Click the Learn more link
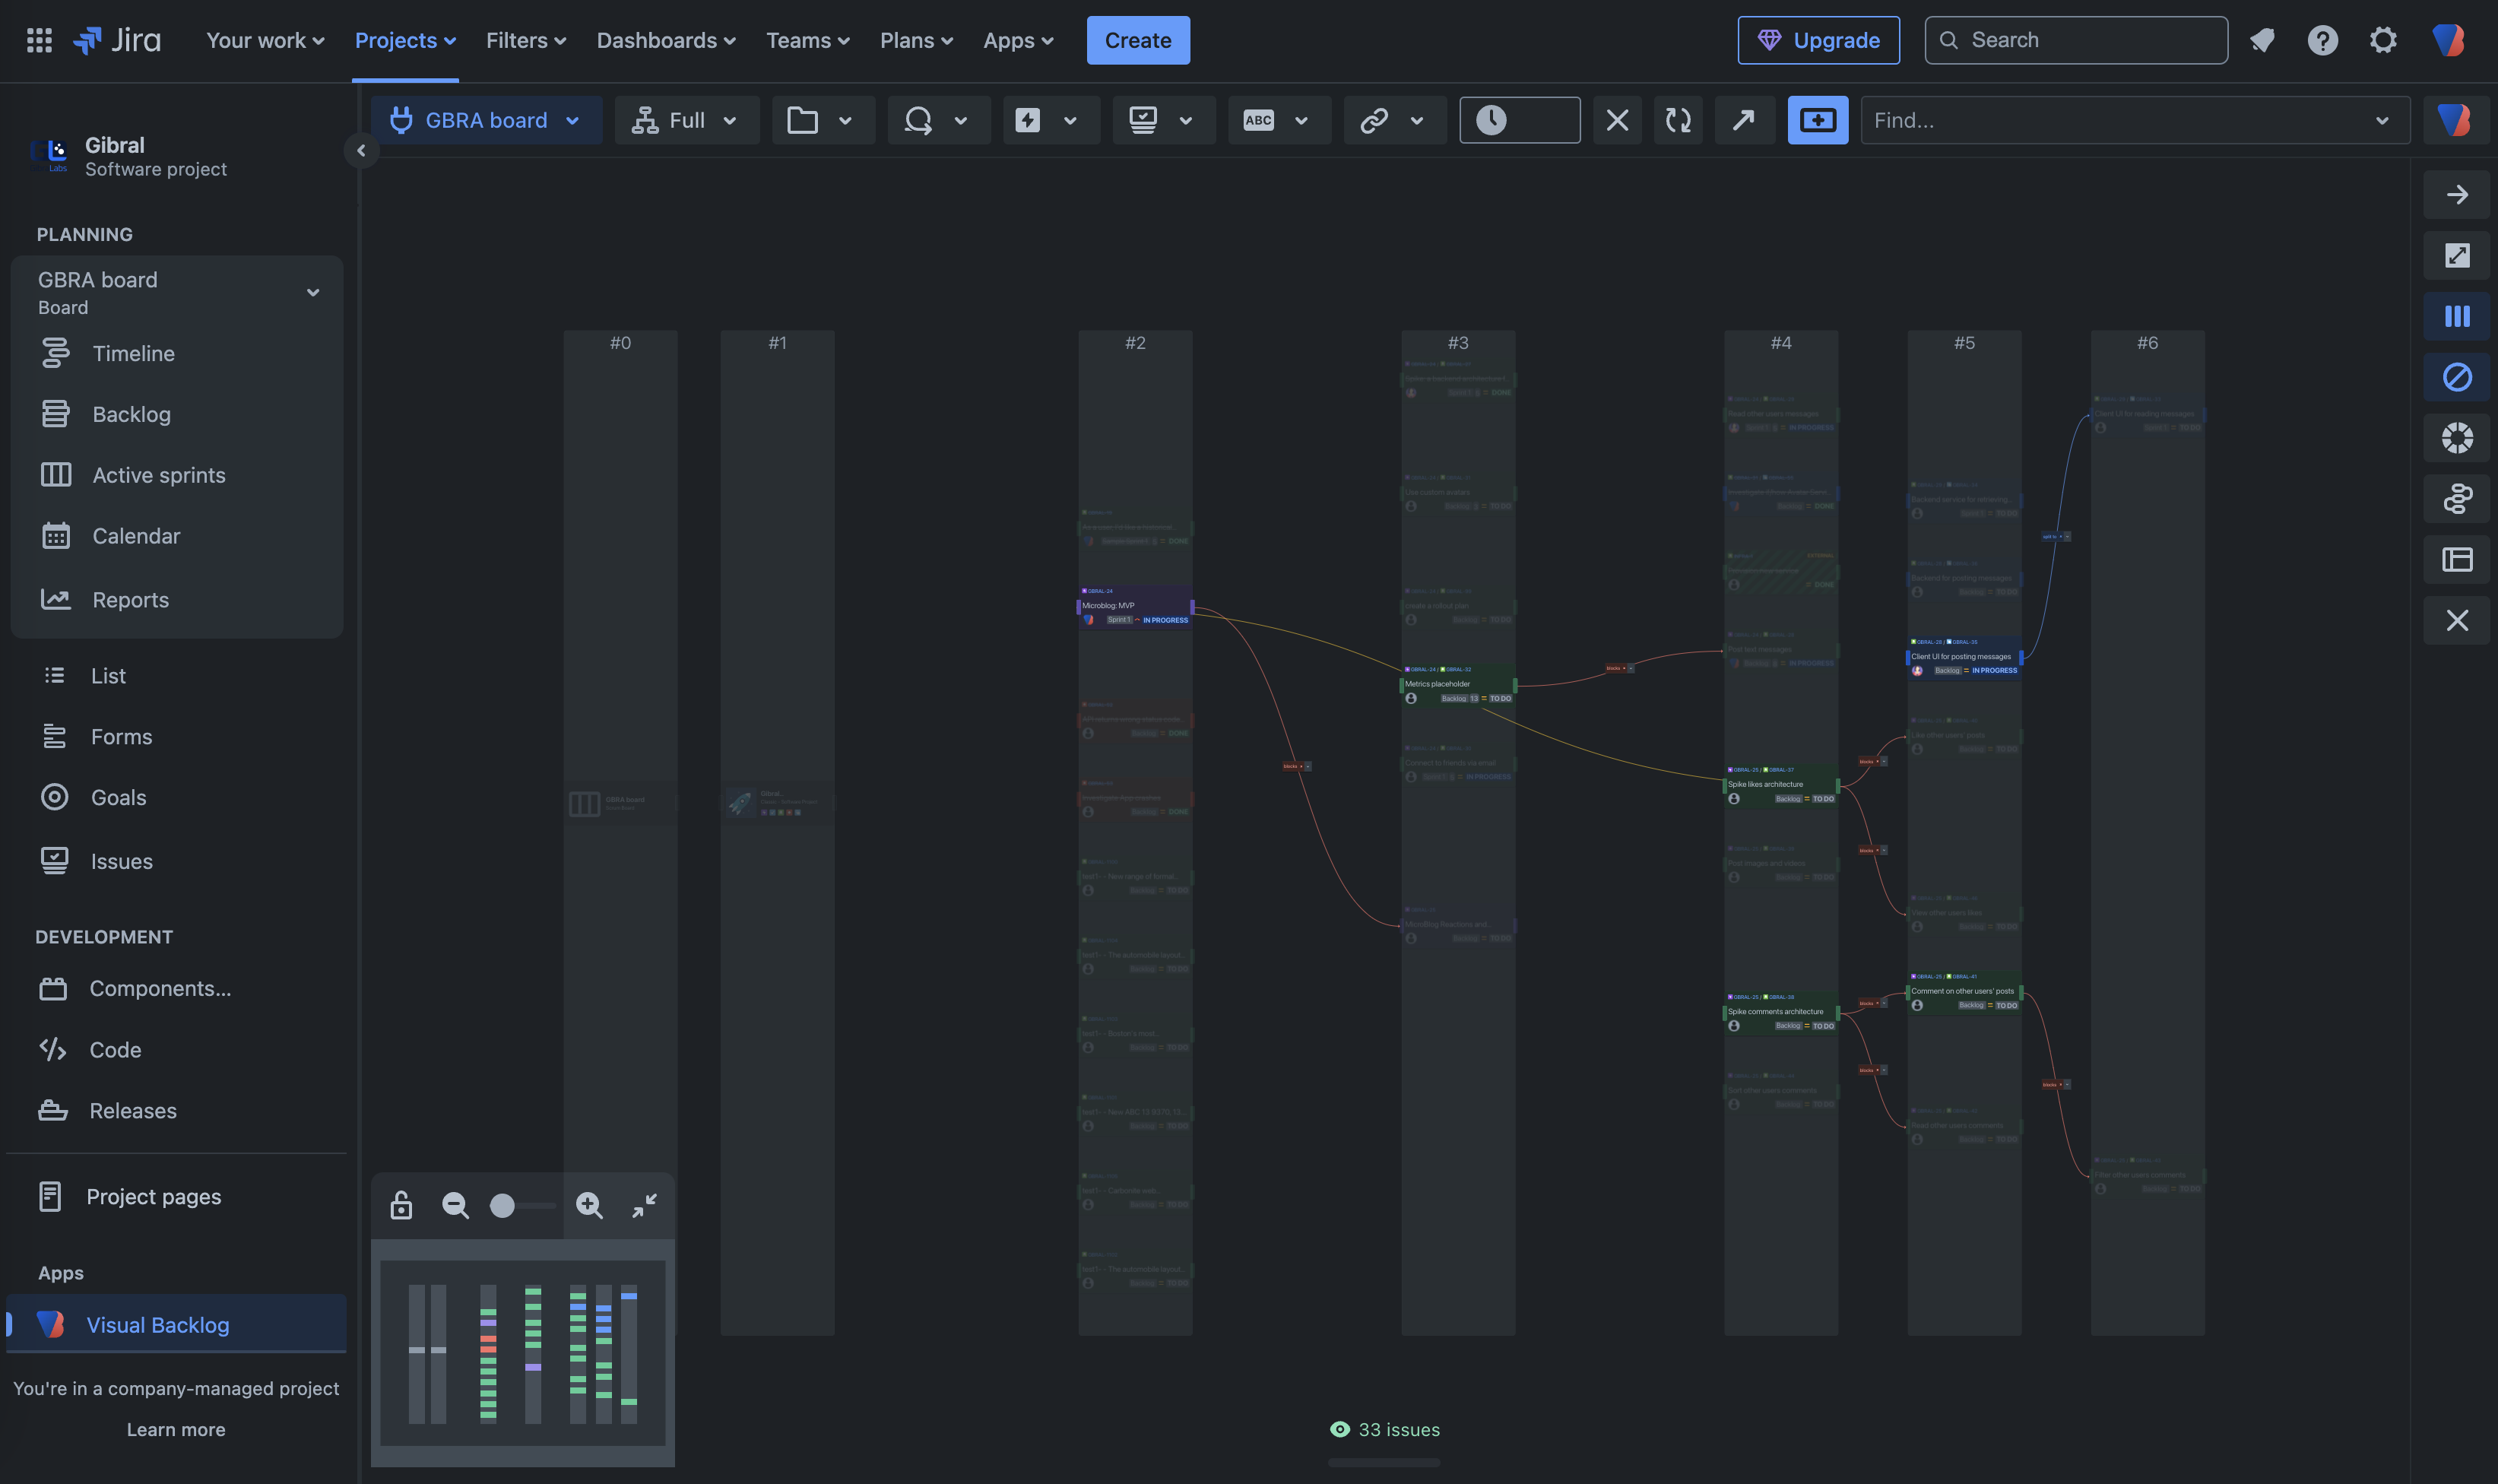The height and width of the screenshot is (1484, 2498). pyautogui.click(x=176, y=1430)
